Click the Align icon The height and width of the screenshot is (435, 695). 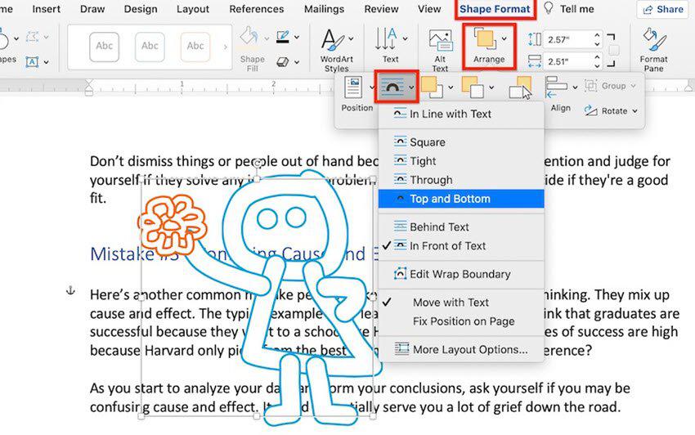[x=556, y=87]
